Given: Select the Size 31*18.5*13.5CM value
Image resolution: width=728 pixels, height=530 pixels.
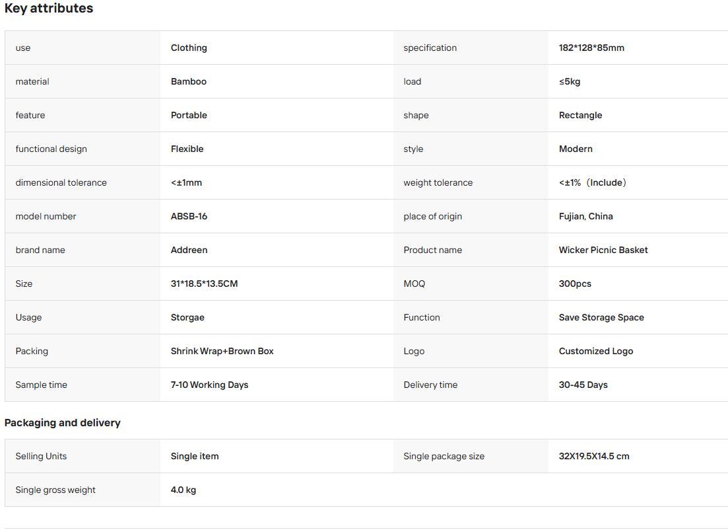Looking at the screenshot, I should [205, 284].
